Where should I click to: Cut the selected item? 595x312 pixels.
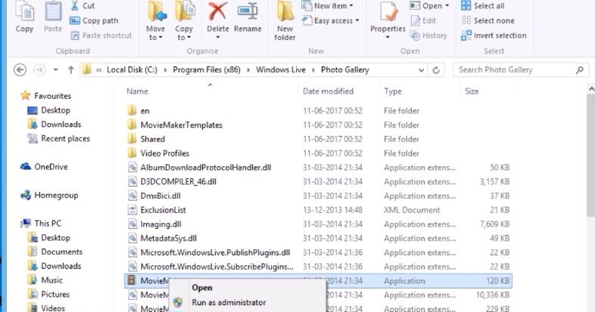(x=83, y=6)
